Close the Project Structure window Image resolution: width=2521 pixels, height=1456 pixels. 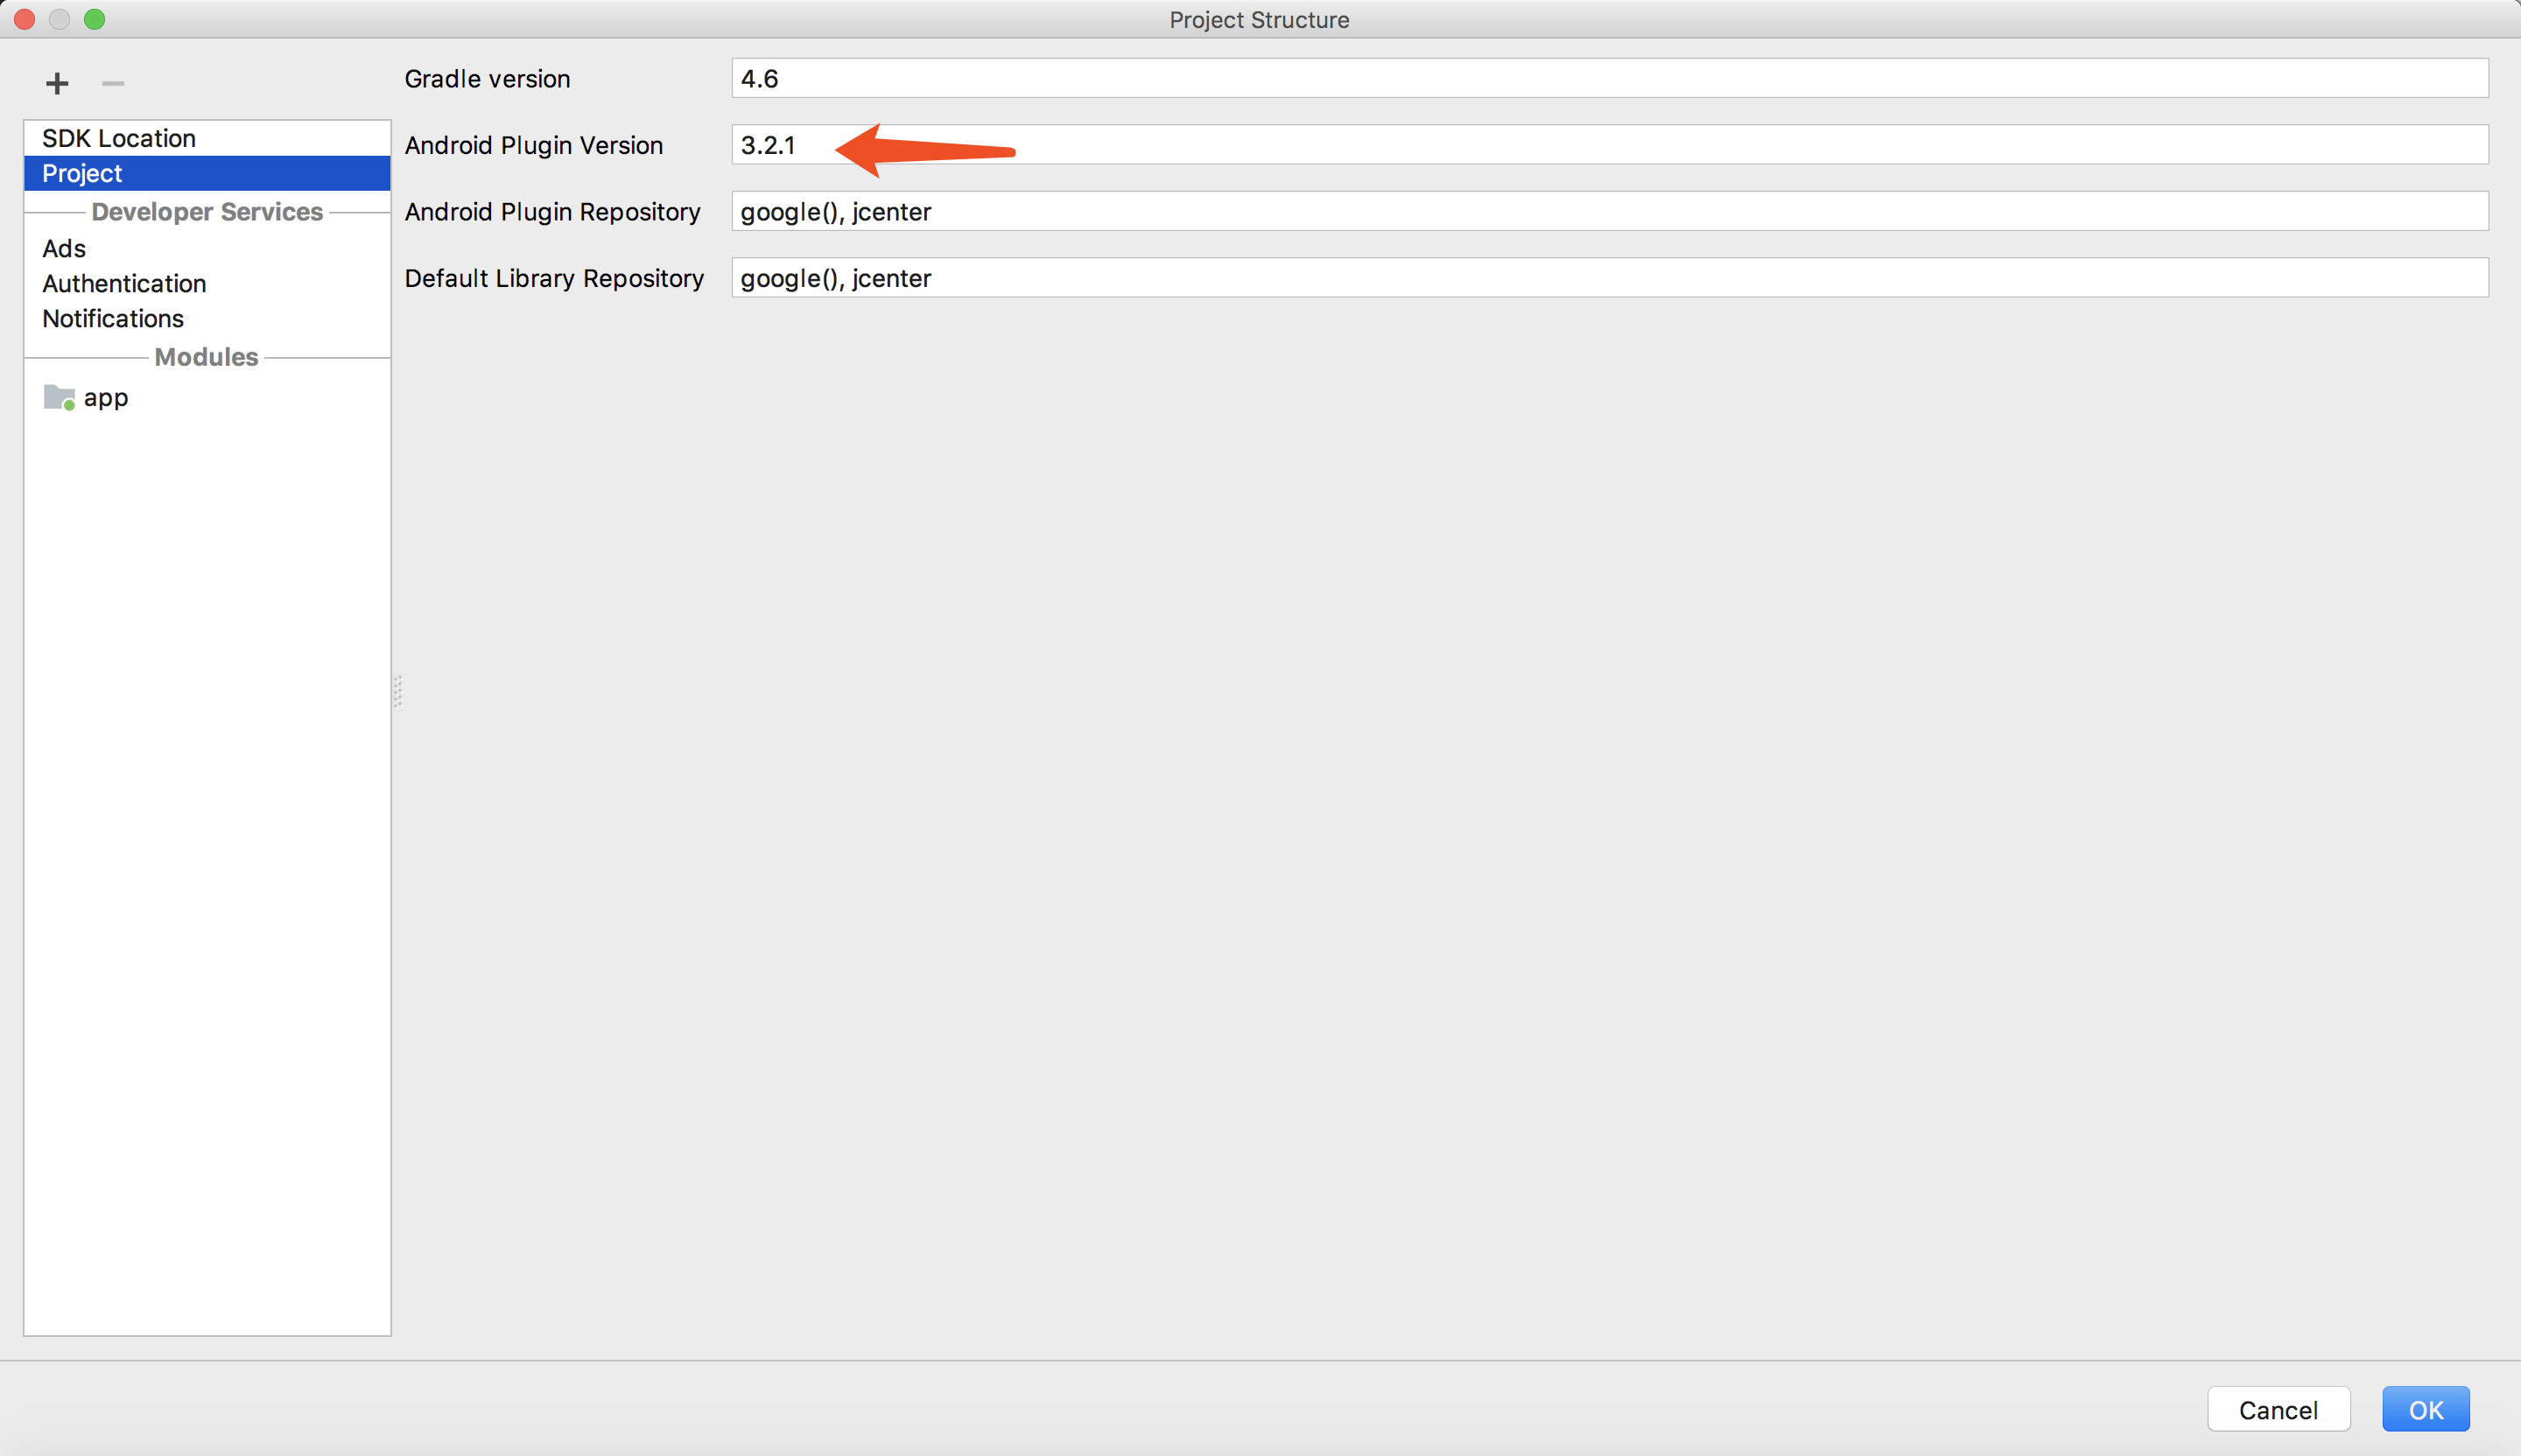25,19
